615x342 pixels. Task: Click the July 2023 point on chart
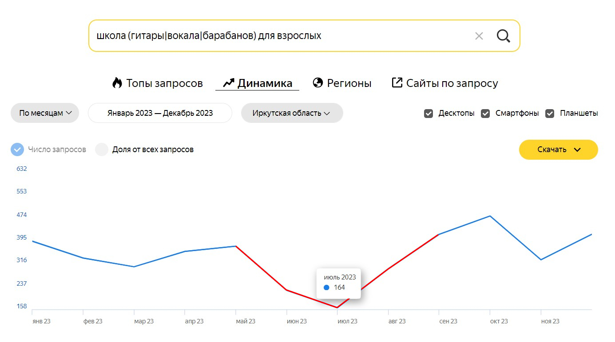pos(337,307)
